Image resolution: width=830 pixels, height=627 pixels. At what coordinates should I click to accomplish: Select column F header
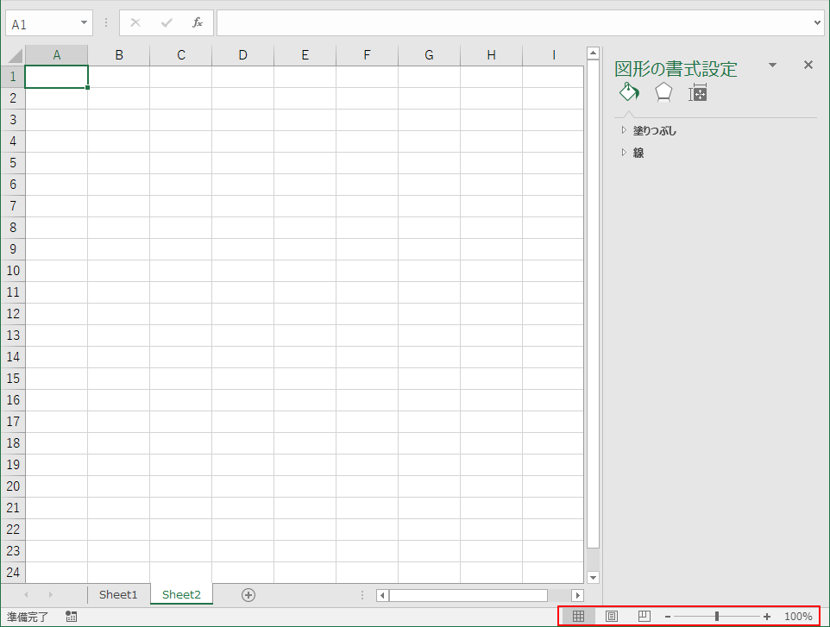coord(367,55)
